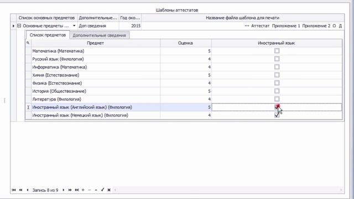Image resolution: width=354 pixels, height=199 pixels.
Task: Collapse the Основные предметы detail row
Action: (x=19, y=26)
